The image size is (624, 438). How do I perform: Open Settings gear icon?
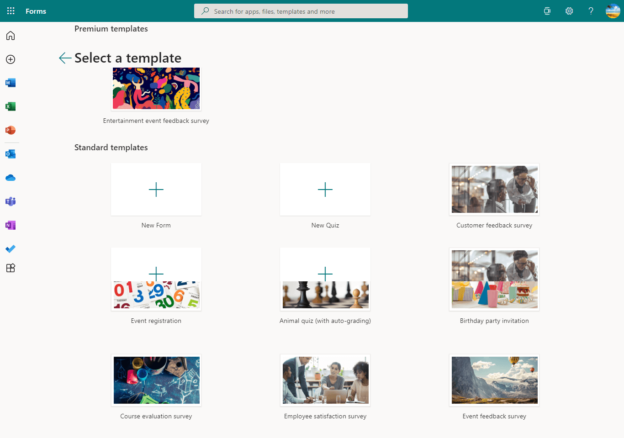pyautogui.click(x=569, y=11)
